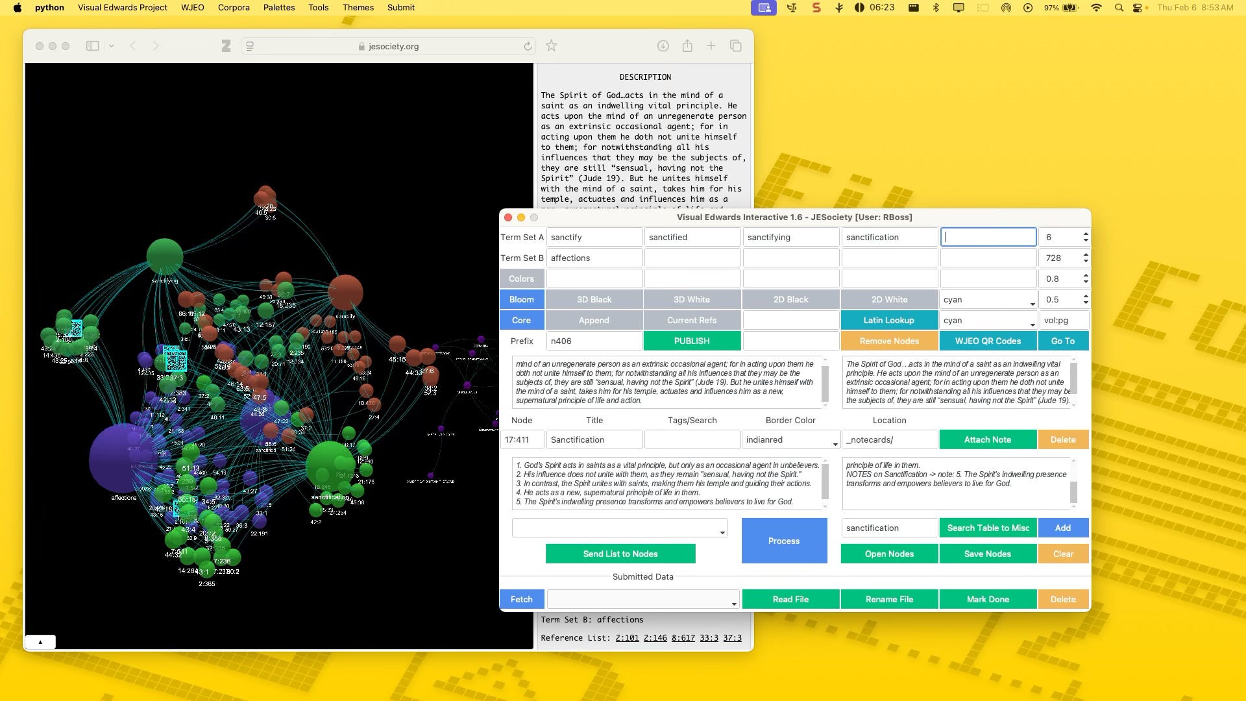Open the Corpora menu
Screen dimensions: 1246x701
click(234, 8)
